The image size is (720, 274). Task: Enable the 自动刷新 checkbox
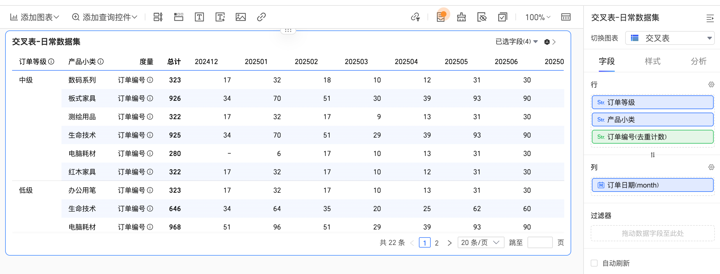(x=594, y=263)
